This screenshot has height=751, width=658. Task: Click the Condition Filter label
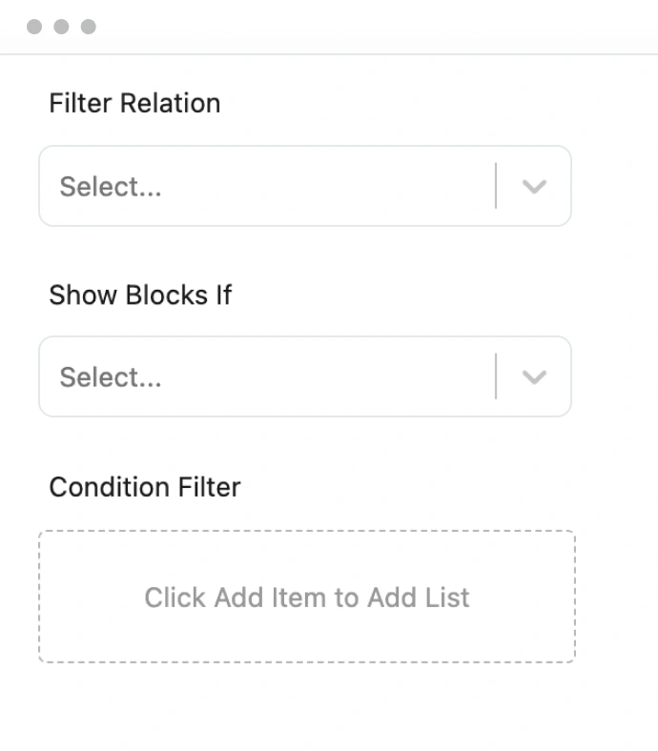point(145,487)
